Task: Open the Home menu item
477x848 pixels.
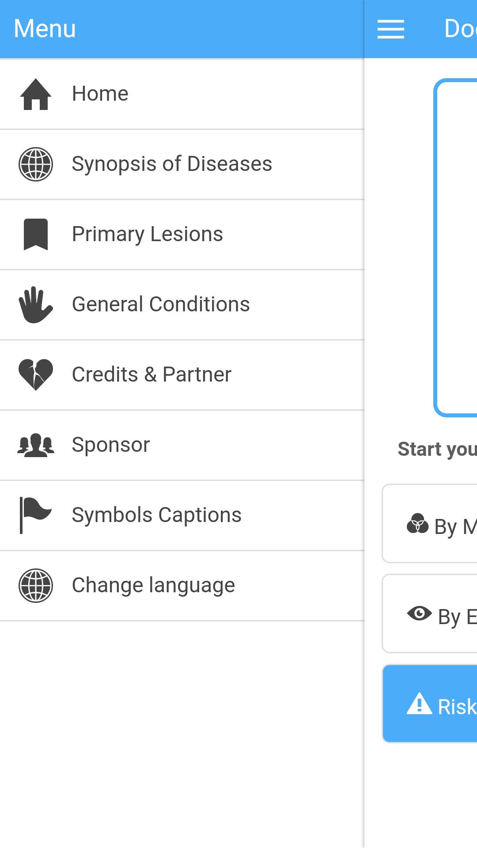Action: 100,94
